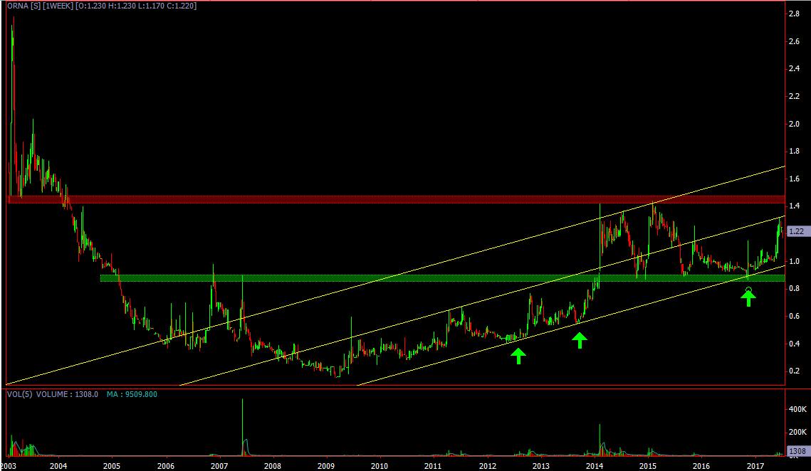Click the 2005 year label
Image resolution: width=811 pixels, height=471 pixels.
tap(112, 466)
